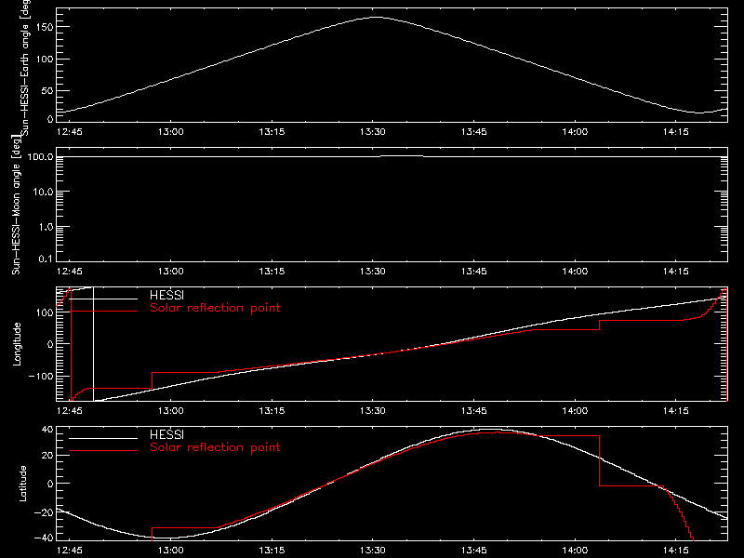
Task: Click the 100 tick on Longitude axis
Action: point(44,312)
